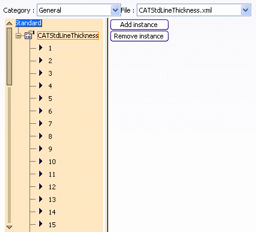Click the arrow icon beside item 4
This screenshot has width=256, height=232.
point(41,85)
